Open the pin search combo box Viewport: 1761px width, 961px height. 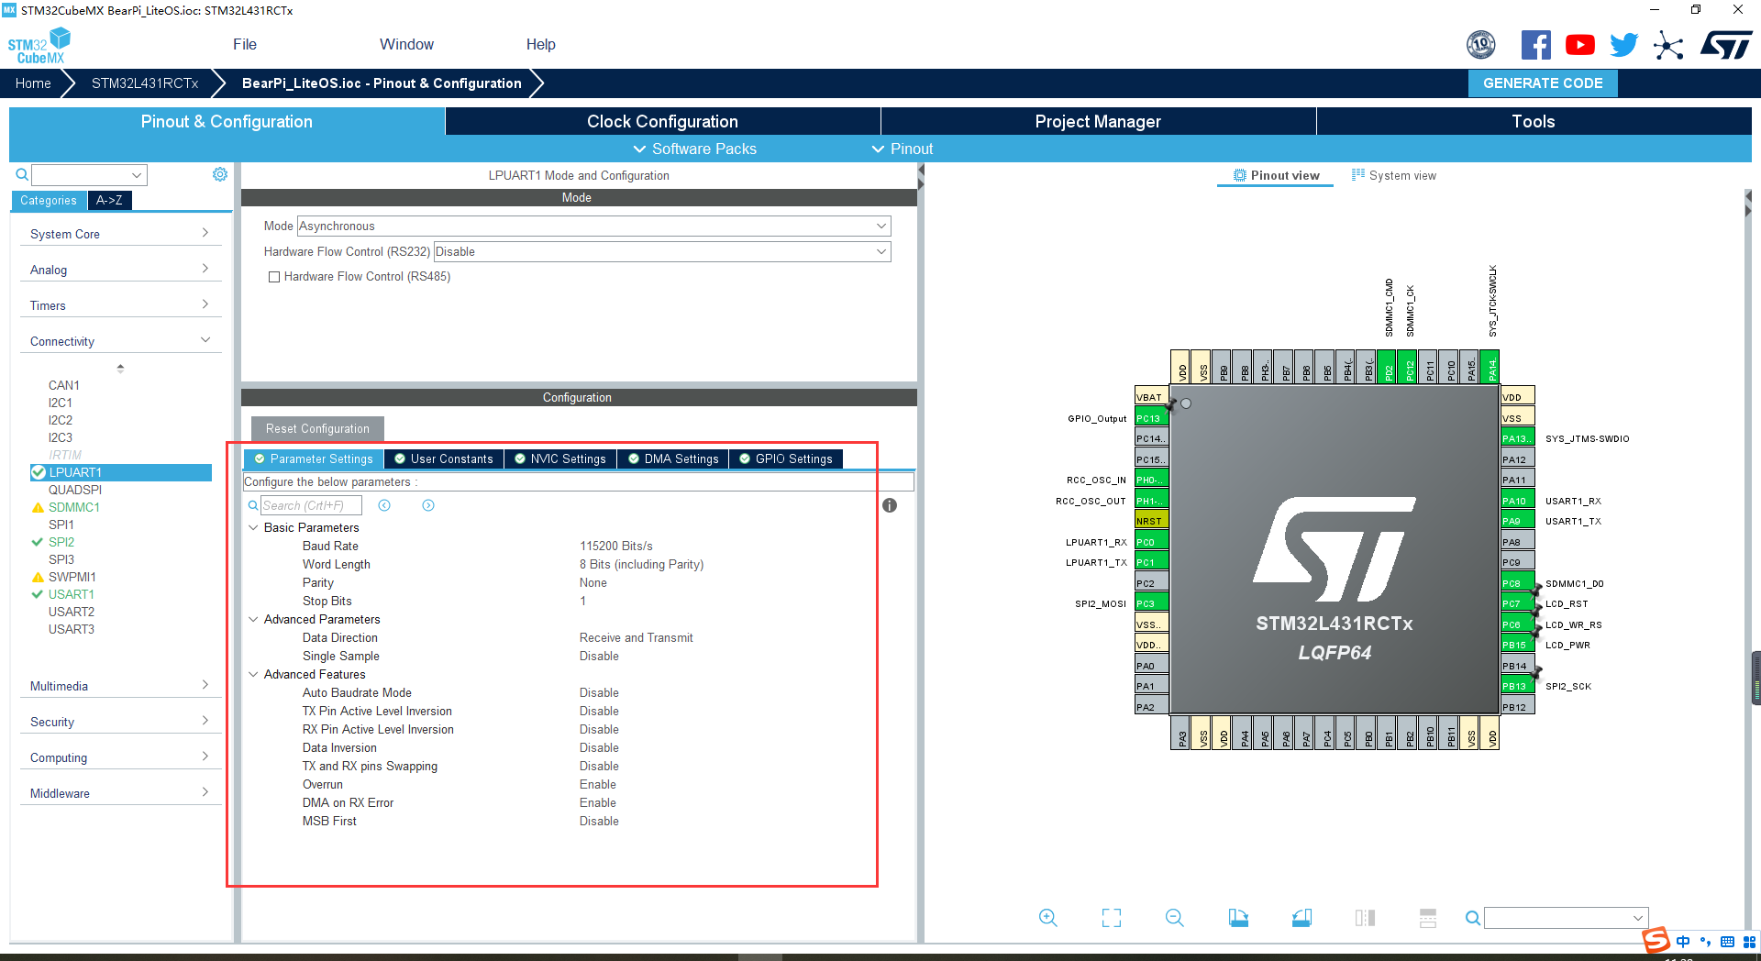tap(1567, 918)
